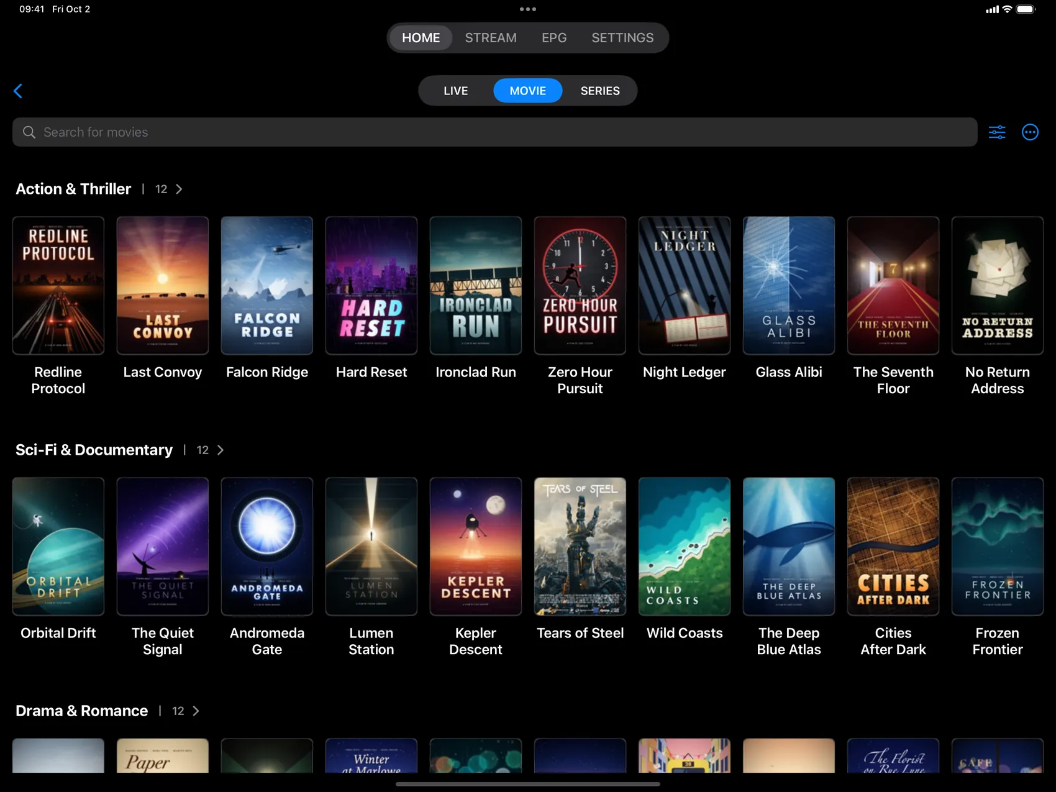Viewport: 1056px width, 792px height.
Task: Click the magnifier icon in search bar
Action: pos(29,132)
